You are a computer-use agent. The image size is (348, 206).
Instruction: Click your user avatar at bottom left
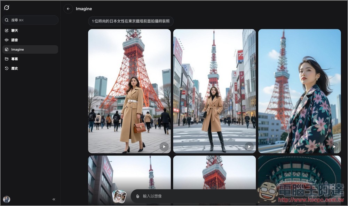(x=6, y=199)
